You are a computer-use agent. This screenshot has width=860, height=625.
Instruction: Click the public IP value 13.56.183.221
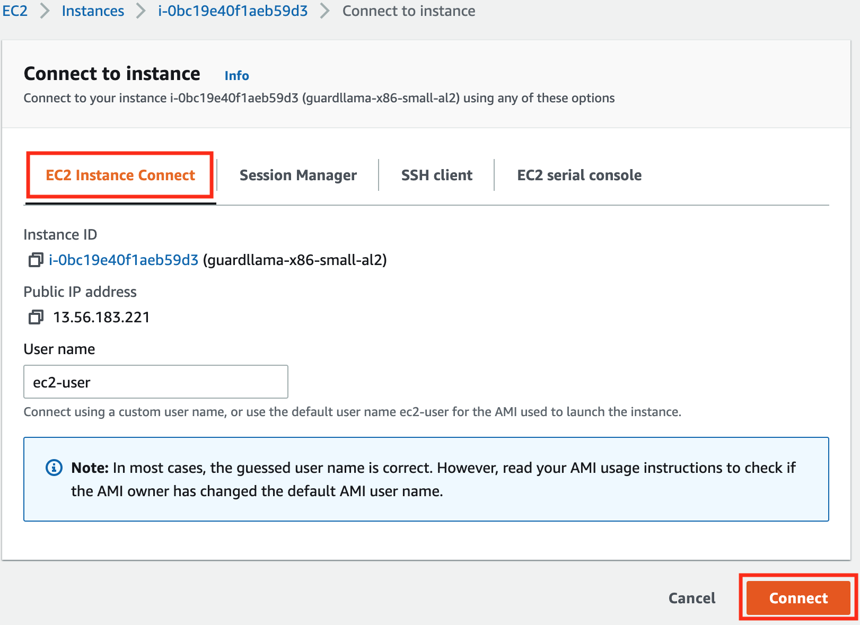coord(101,317)
